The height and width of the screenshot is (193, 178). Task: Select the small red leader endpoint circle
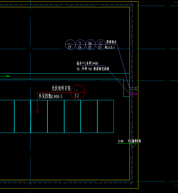tap(37, 112)
